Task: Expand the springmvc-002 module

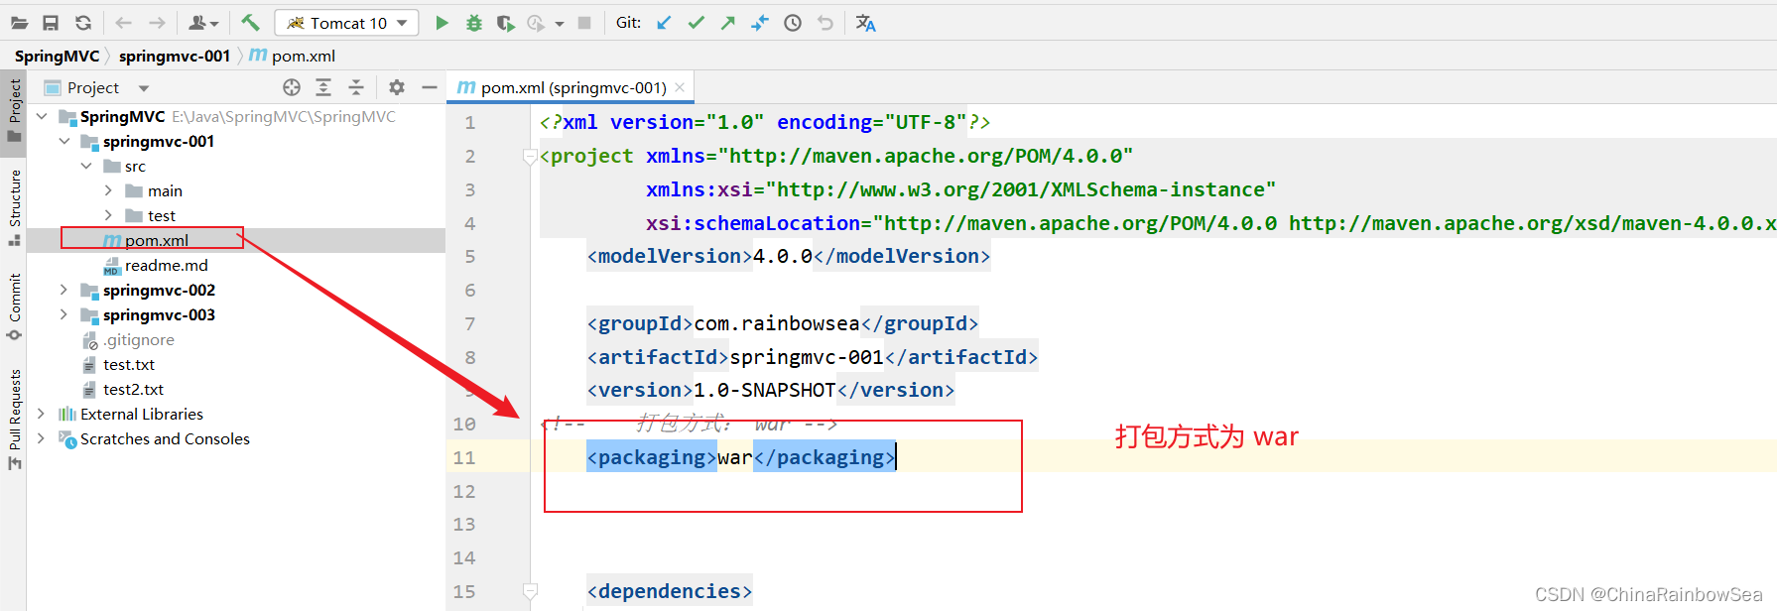Action: click(x=63, y=290)
